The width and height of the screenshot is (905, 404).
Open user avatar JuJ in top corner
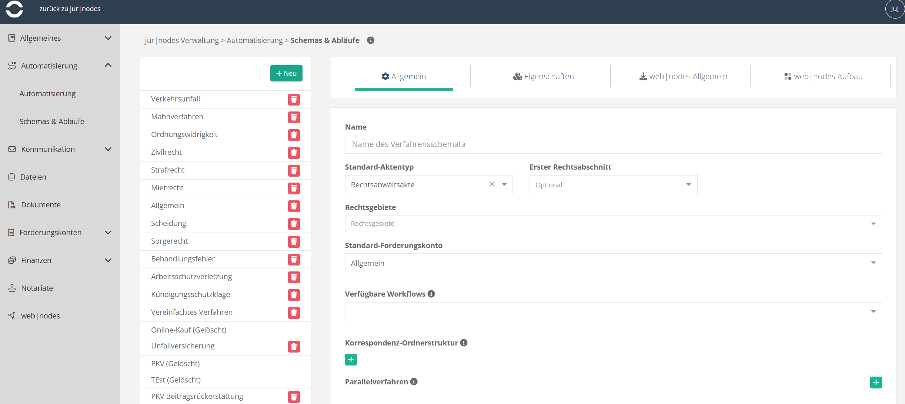pyautogui.click(x=894, y=9)
